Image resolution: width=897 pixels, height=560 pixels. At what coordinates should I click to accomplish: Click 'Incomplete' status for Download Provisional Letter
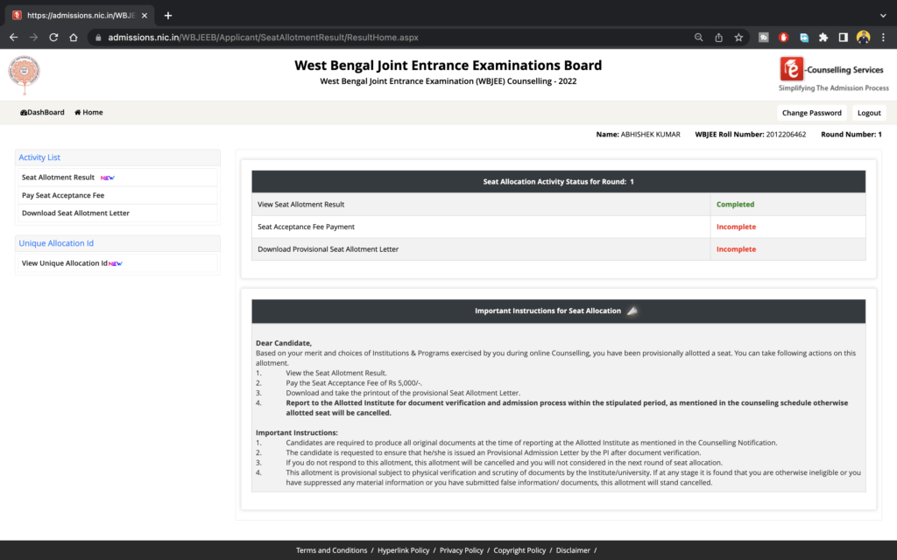[736, 249]
